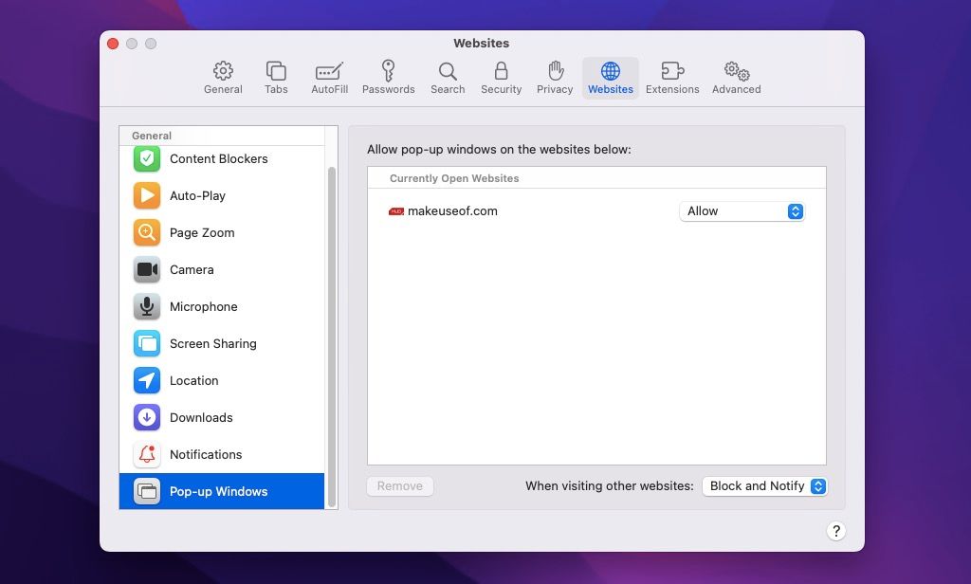The height and width of the screenshot is (584, 971).
Task: Click the Camera icon in sidebar
Action: (x=147, y=269)
